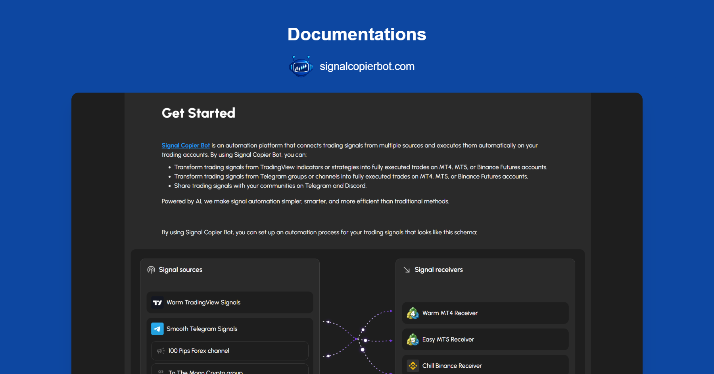
Task: Click the Signal receivers panel heading
Action: (439, 270)
